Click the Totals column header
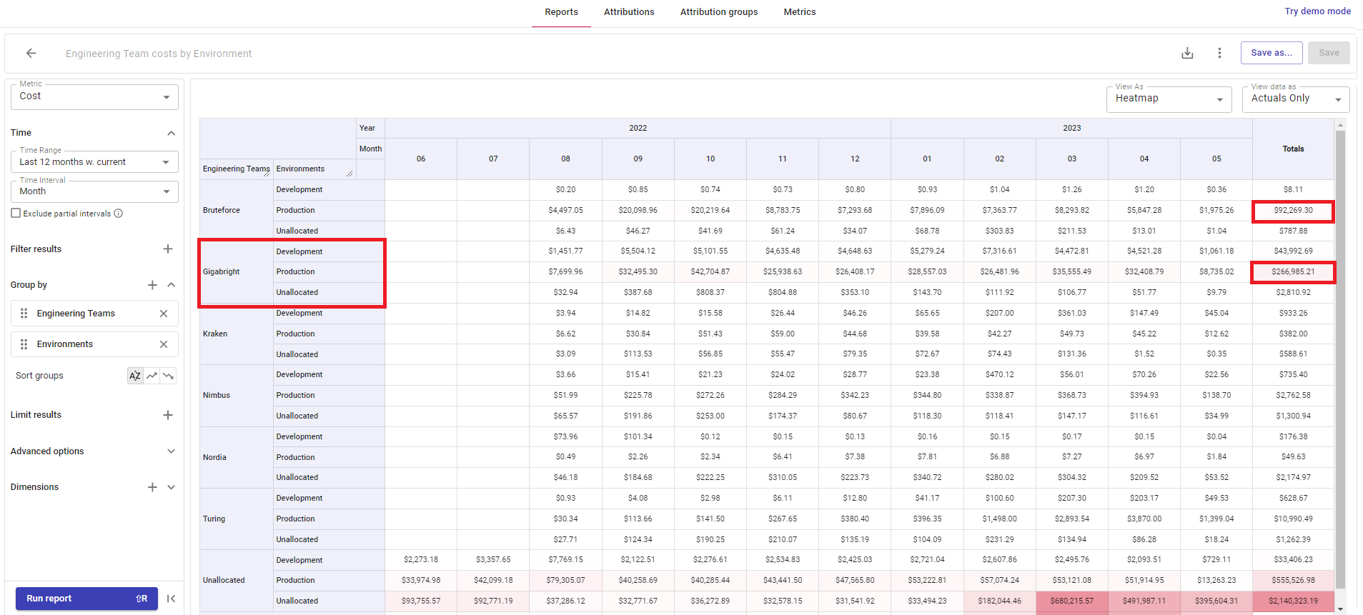Screen dimensions: 1363x615 click(x=1293, y=149)
